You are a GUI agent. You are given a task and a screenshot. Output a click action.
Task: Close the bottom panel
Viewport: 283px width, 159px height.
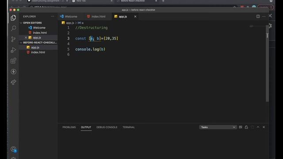pos(264,127)
